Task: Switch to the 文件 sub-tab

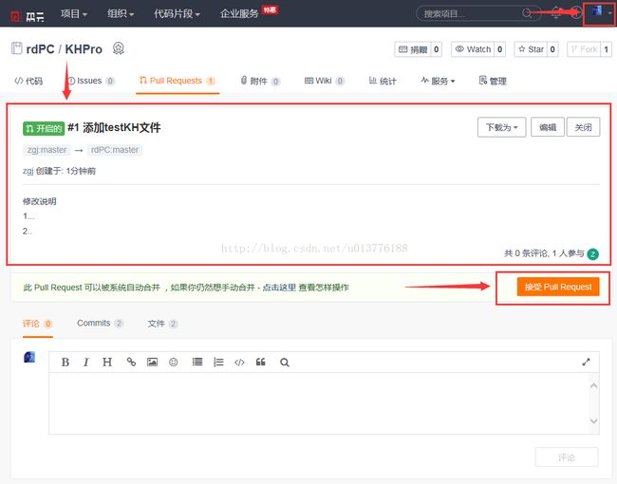Action: [162, 324]
